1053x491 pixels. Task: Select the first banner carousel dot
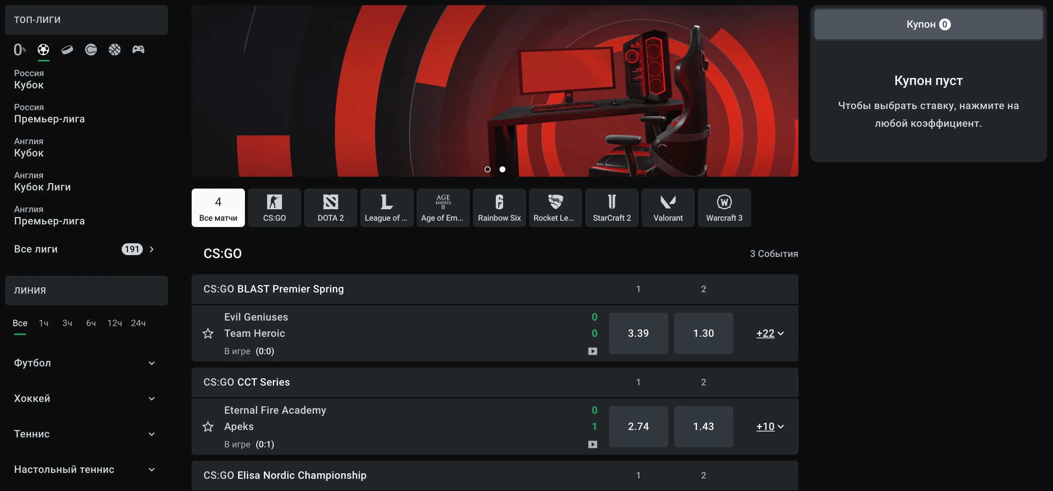point(487,169)
